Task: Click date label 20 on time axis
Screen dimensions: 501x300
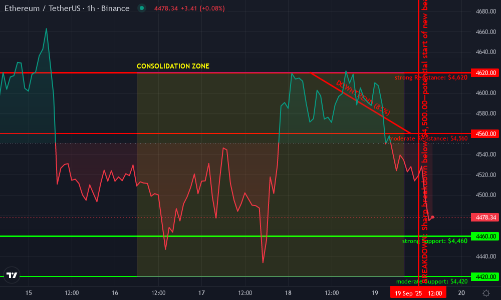Action: click(461, 292)
